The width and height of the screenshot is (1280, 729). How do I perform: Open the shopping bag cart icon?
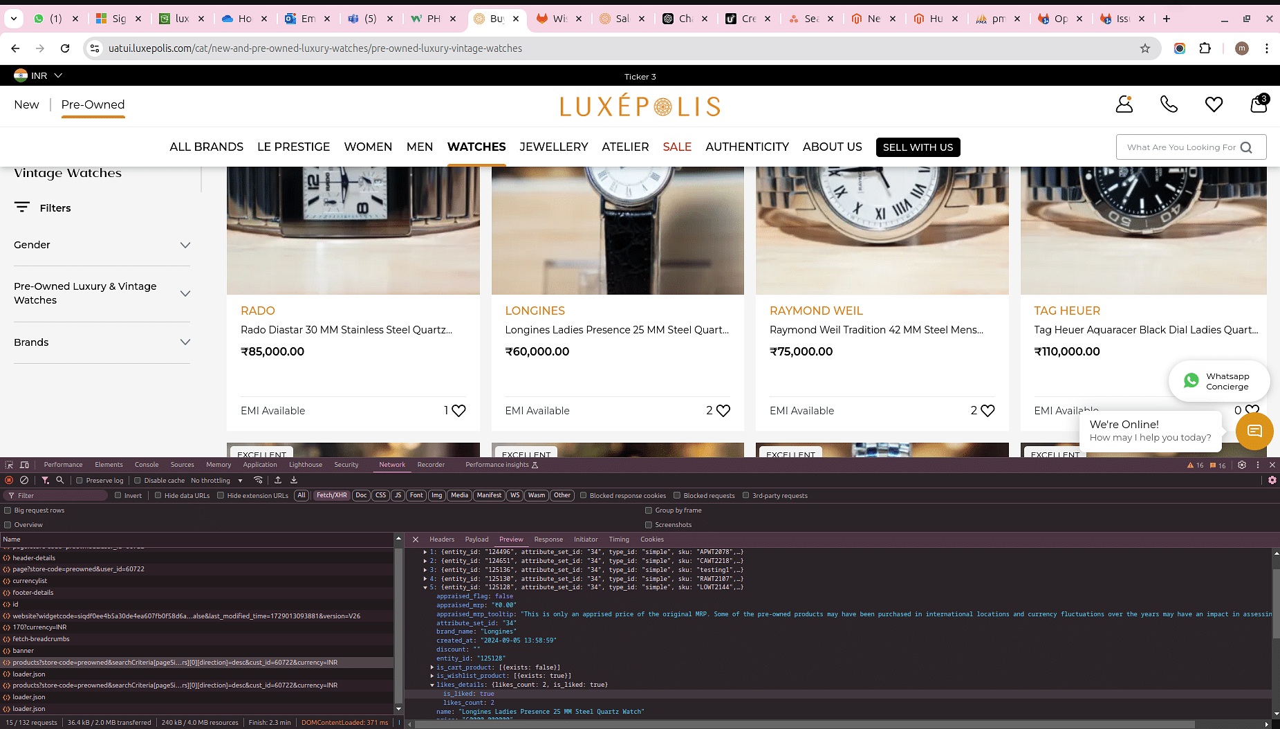[1259, 104]
